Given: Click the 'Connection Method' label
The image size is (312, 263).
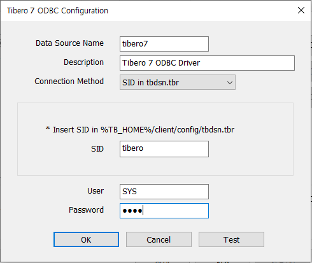Looking at the screenshot, I should [x=69, y=82].
